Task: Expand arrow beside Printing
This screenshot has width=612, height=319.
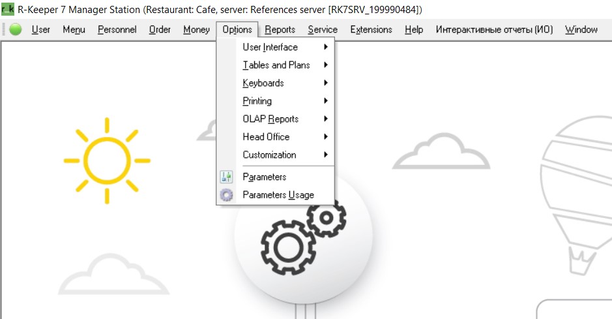Action: pos(325,100)
